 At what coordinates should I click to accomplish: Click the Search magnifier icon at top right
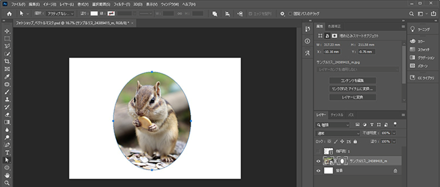click(411, 14)
